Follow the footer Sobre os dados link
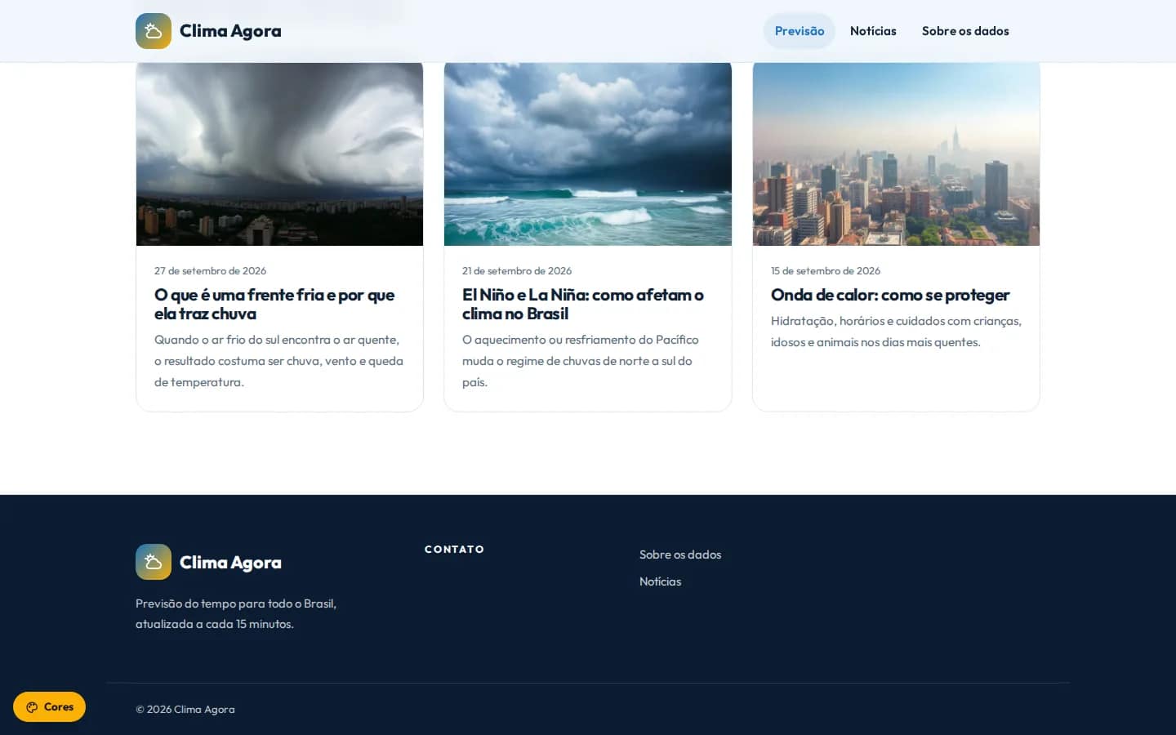Viewport: 1176px width, 735px height. click(680, 555)
